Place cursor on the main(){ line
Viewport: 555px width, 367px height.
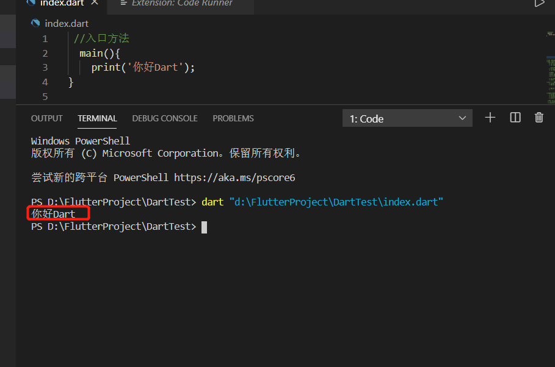[100, 54]
